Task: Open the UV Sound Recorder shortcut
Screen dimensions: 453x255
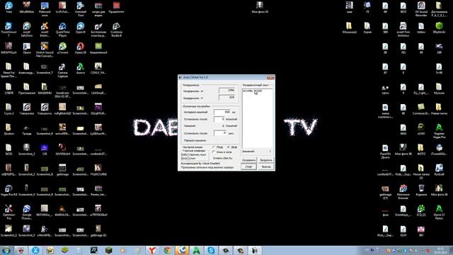Action: (x=421, y=8)
